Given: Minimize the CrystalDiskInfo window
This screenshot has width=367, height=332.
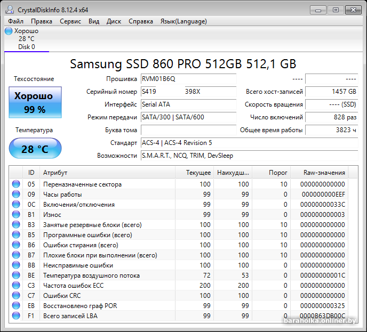Looking at the screenshot, I should 318,10.
